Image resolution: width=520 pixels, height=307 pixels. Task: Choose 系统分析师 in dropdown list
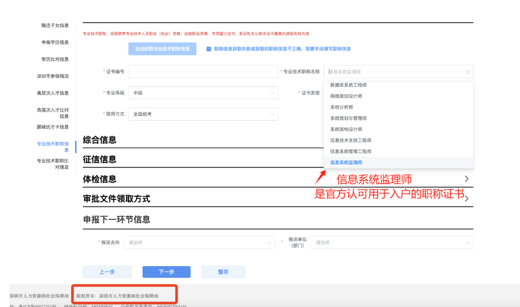point(341,107)
